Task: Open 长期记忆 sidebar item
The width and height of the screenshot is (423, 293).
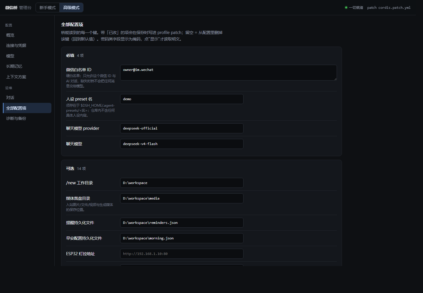Action: coord(27,66)
